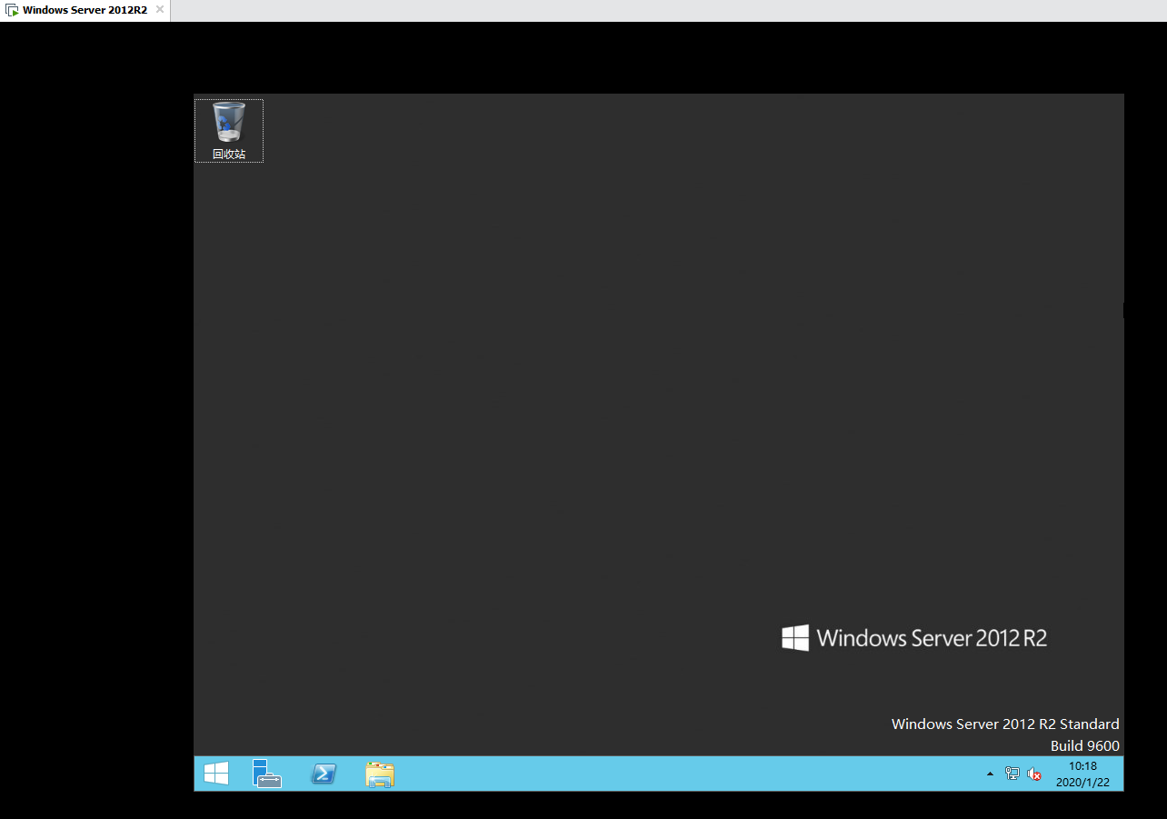Show hidden system tray icons

(991, 774)
